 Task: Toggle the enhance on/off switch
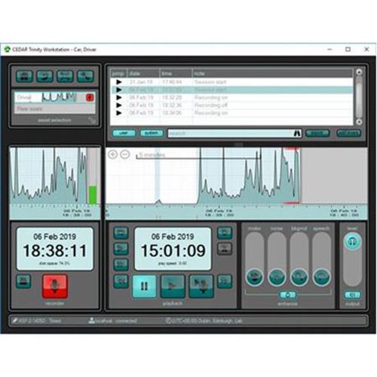[x=288, y=295]
